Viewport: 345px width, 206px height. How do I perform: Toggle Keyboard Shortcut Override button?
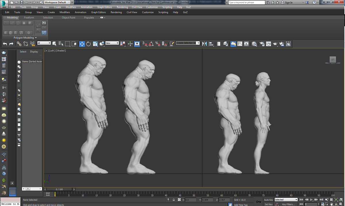137,44
